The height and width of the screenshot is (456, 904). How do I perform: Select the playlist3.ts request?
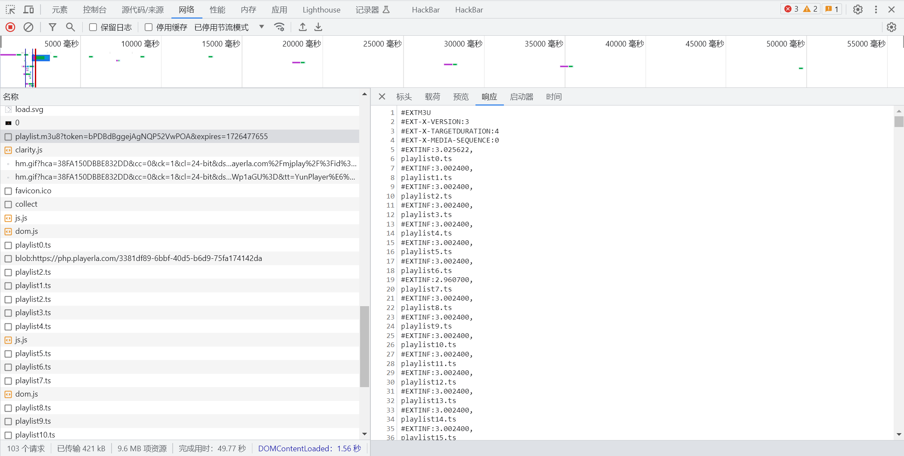pyautogui.click(x=180, y=313)
